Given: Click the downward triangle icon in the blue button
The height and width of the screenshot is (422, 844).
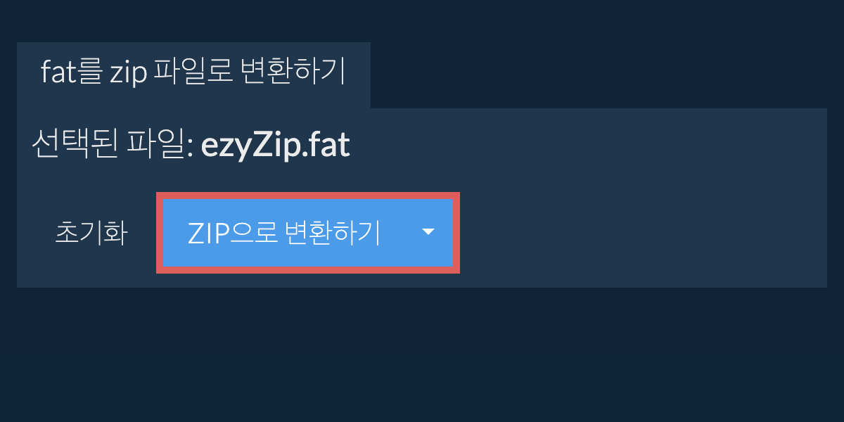Looking at the screenshot, I should (428, 232).
